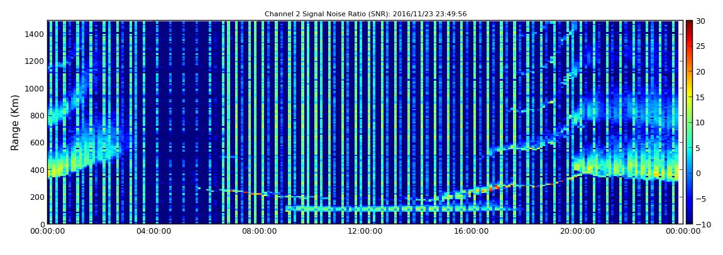This screenshot has width=723, height=255.
Task: Click the yellow region of the colorbar
Action: coord(689,92)
